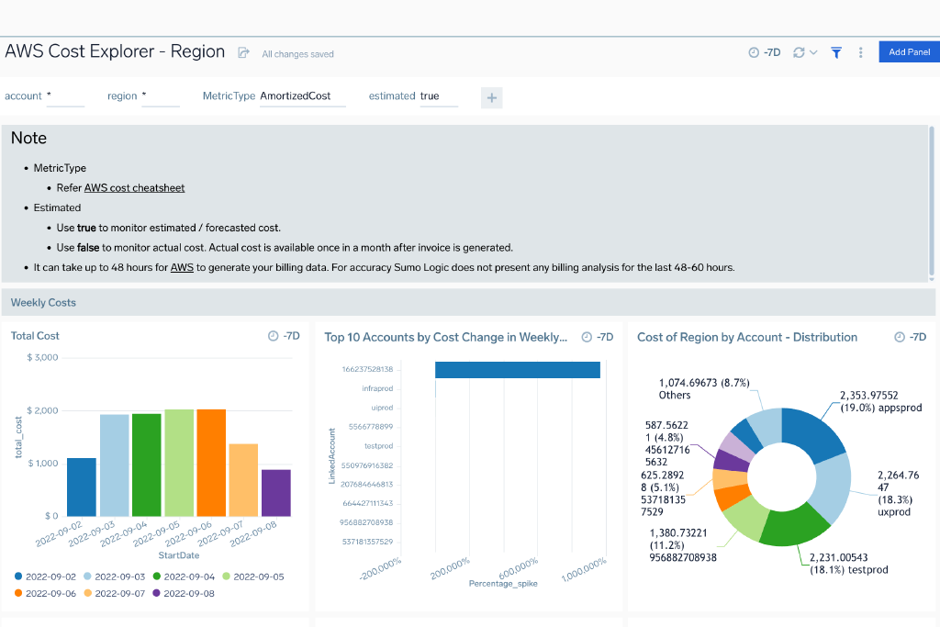Click the Add Panel button
The height and width of the screenshot is (627, 940).
908,51
